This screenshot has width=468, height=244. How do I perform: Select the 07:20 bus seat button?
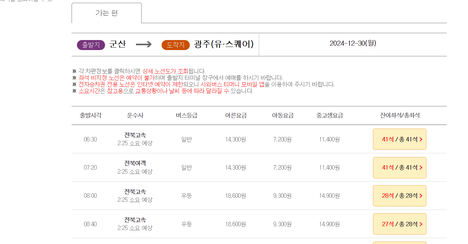tap(400, 168)
